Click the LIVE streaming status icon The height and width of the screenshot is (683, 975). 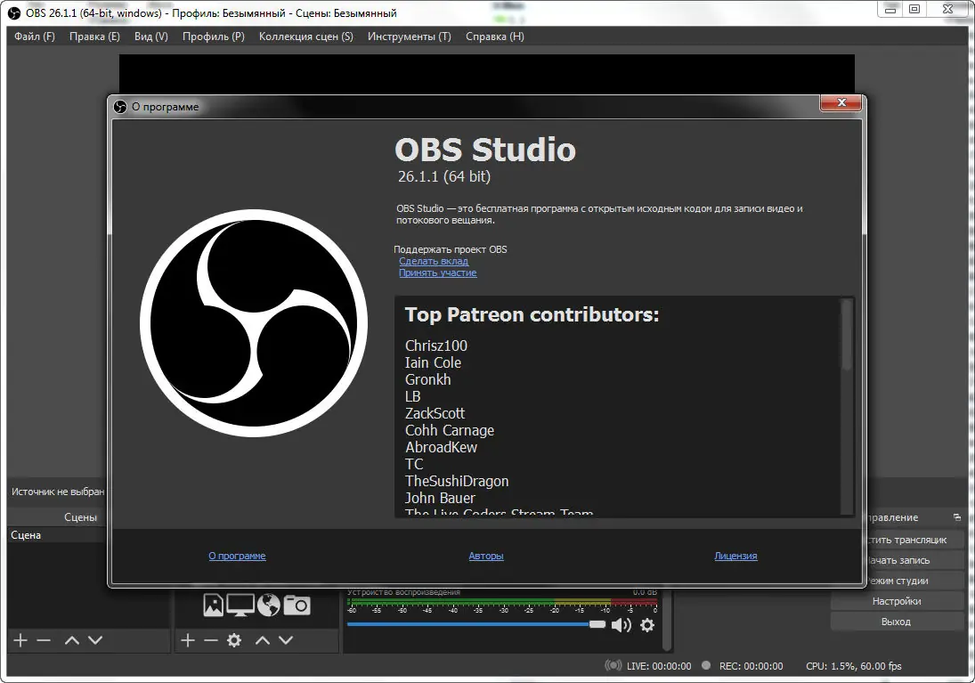click(x=613, y=665)
